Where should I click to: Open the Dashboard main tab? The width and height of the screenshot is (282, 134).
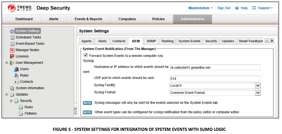[x=24, y=19]
